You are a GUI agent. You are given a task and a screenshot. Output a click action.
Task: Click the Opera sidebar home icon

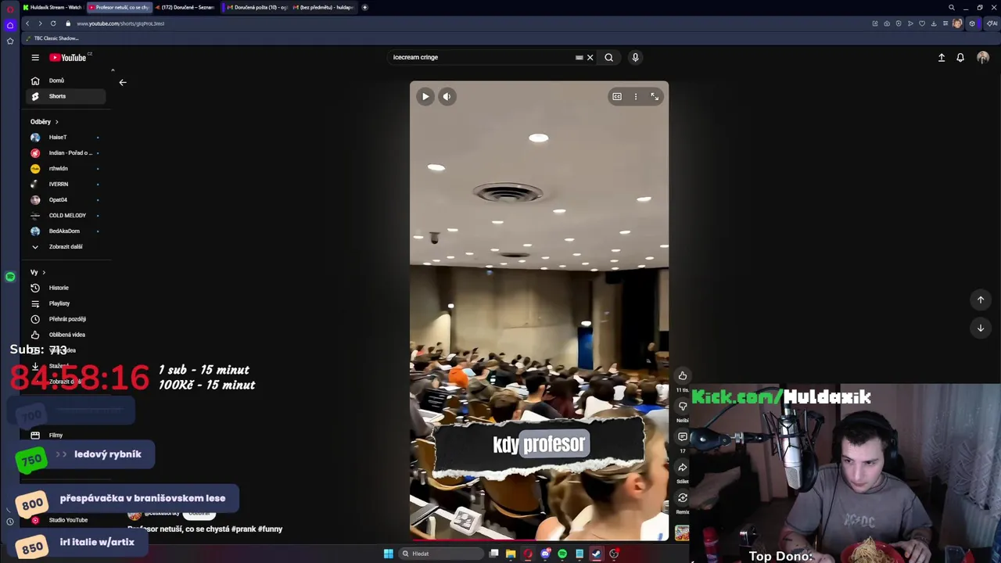pos(10,25)
